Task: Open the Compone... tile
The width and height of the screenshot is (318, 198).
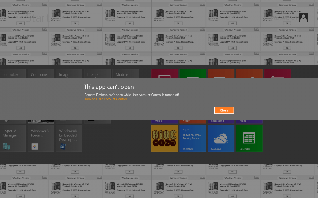Action: coord(41,73)
